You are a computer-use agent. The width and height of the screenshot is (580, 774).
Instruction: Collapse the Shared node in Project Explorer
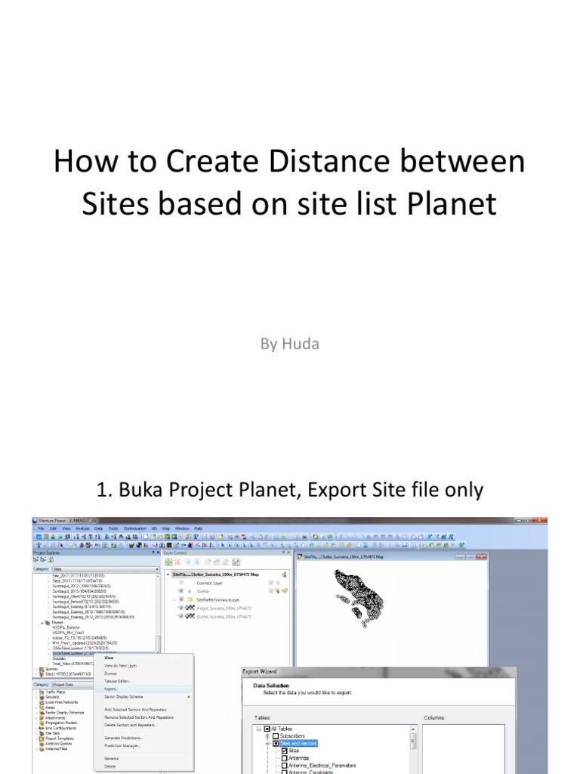[42, 623]
